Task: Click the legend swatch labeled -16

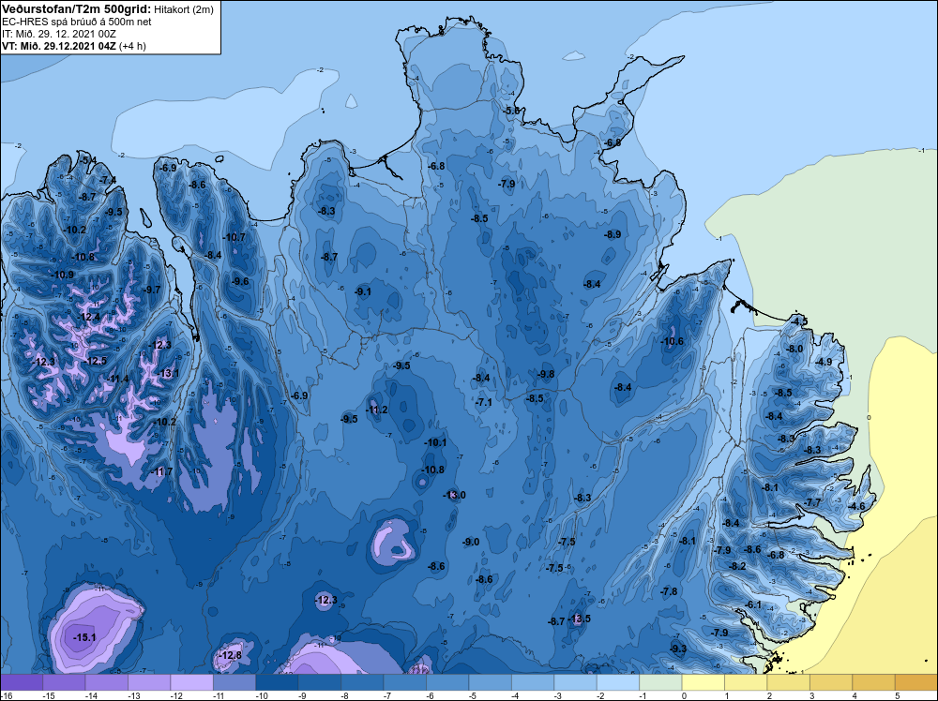Action: (x=22, y=682)
